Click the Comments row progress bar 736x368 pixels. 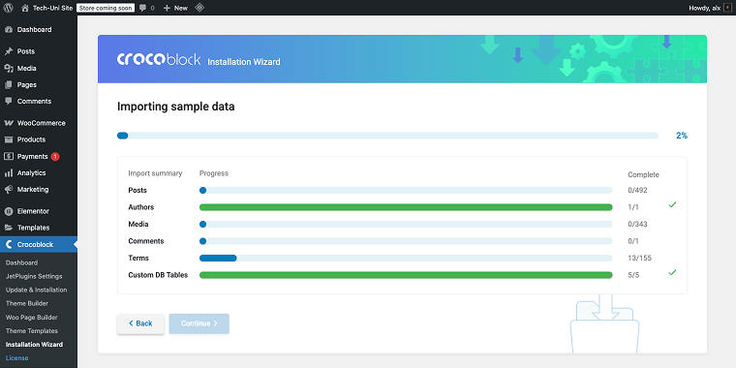click(406, 241)
